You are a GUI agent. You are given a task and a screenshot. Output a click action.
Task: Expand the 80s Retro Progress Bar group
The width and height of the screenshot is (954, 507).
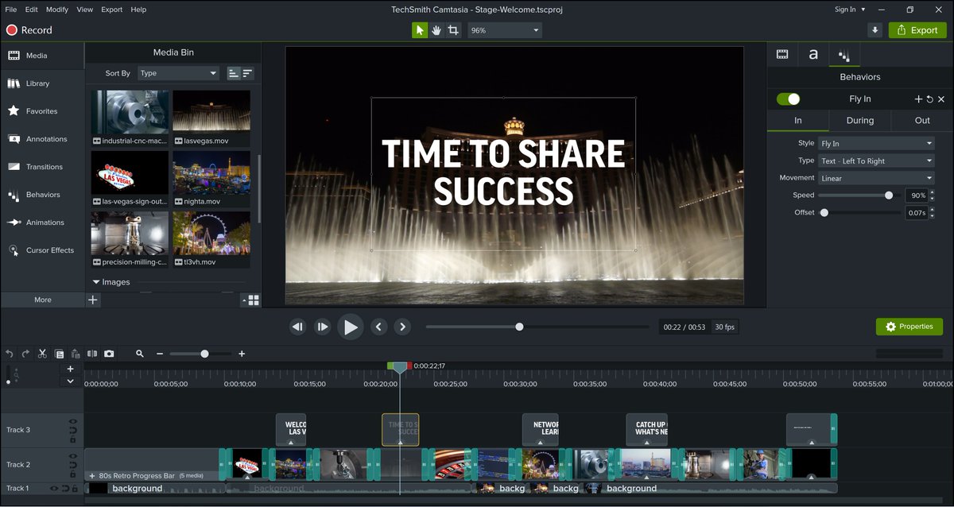click(x=92, y=476)
